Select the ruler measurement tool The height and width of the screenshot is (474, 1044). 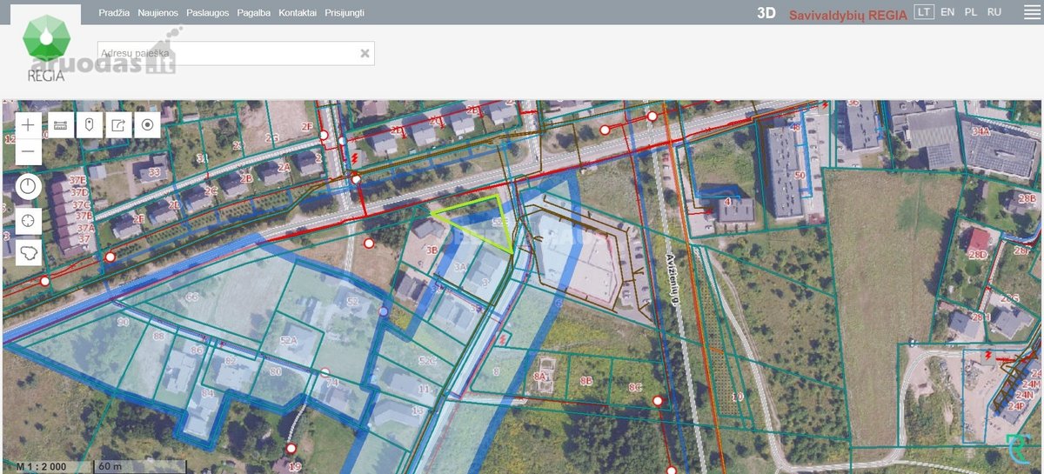[60, 125]
